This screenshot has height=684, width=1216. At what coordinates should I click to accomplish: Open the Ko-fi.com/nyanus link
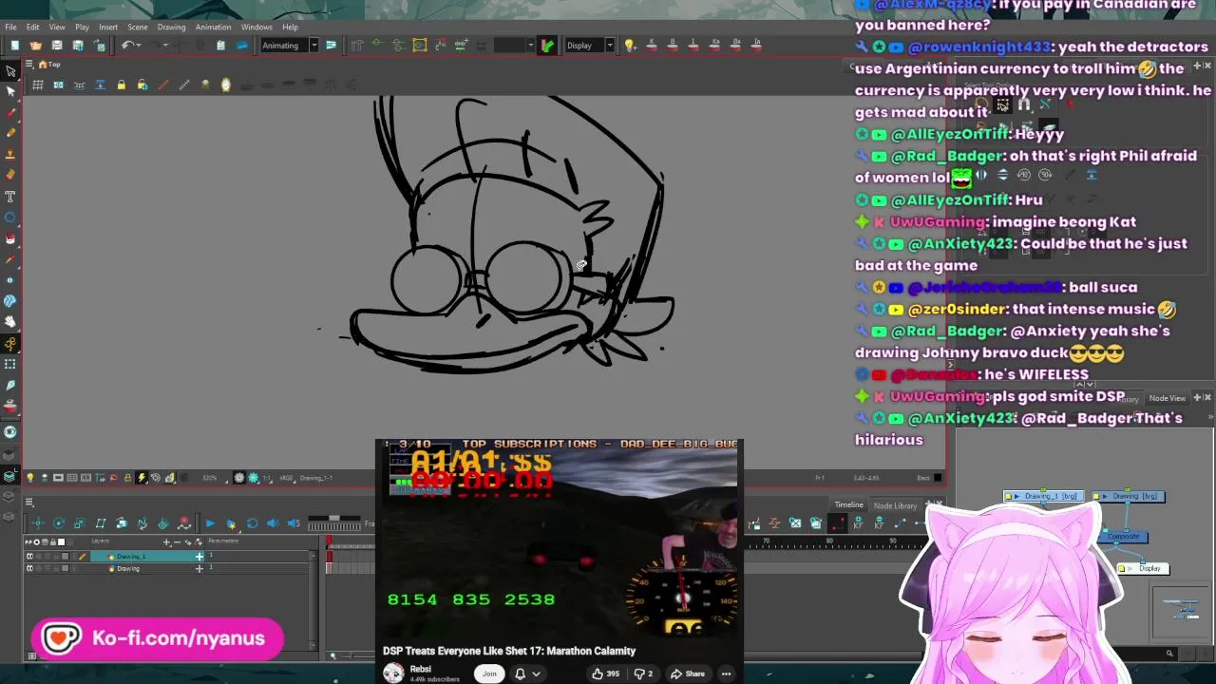(158, 638)
